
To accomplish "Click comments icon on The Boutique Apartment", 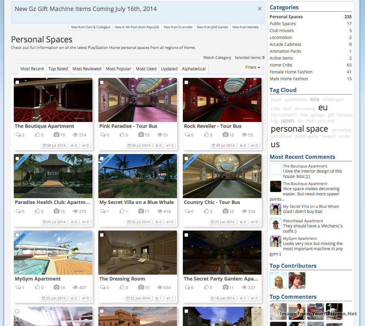I will click(x=18, y=135).
